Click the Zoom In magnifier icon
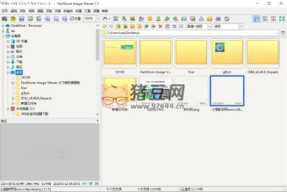This screenshot has height=192, width=287. click(x=47, y=19)
